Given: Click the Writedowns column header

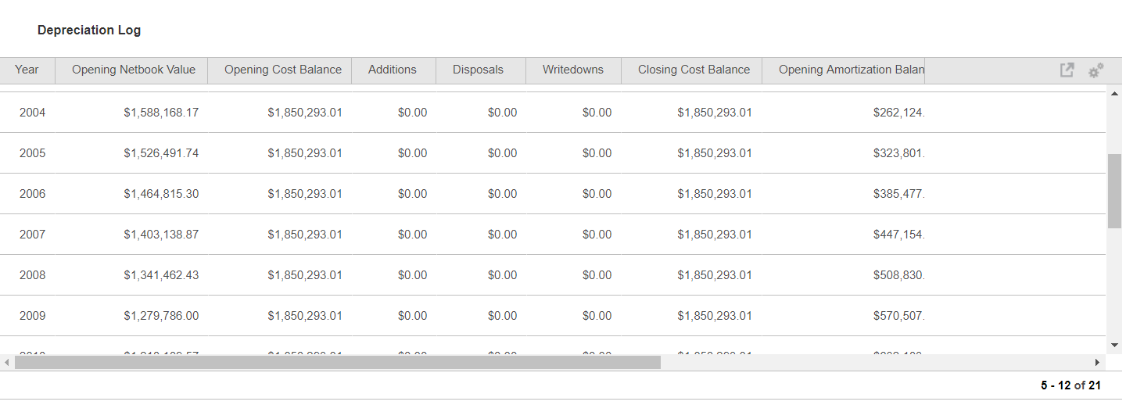Looking at the screenshot, I should pyautogui.click(x=572, y=70).
